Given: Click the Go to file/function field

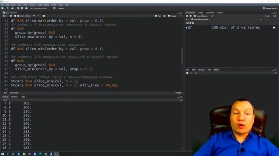Looking at the screenshot, I should (x=39, y=8).
